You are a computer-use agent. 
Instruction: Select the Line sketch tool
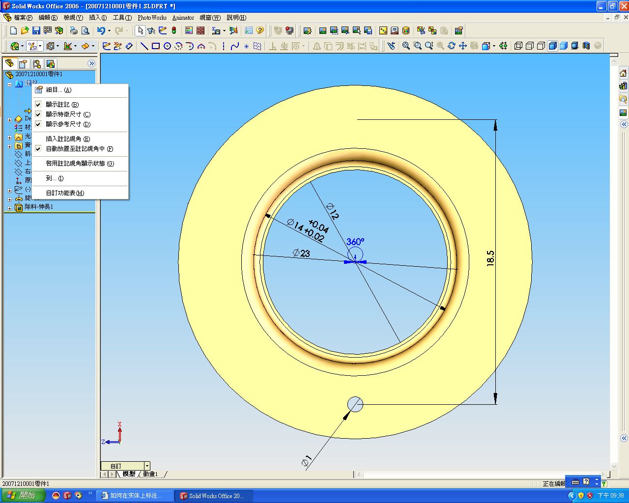click(144, 46)
